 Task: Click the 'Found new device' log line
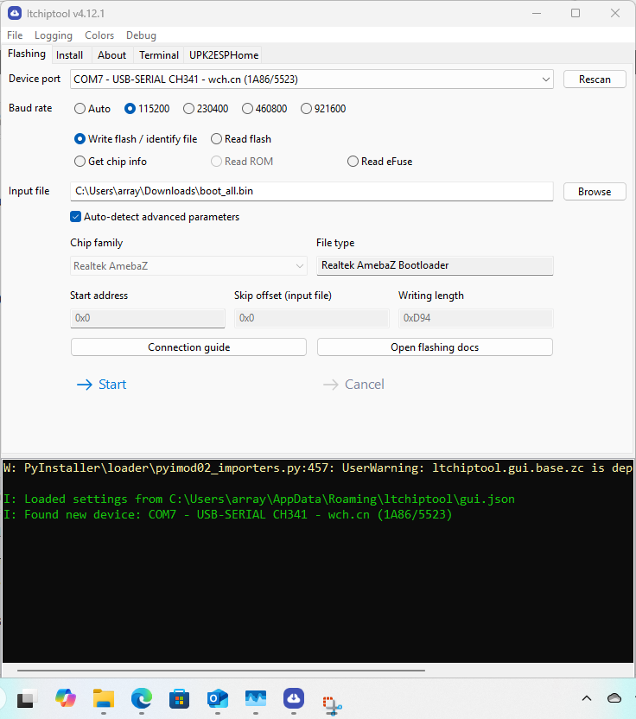pyautogui.click(x=228, y=514)
